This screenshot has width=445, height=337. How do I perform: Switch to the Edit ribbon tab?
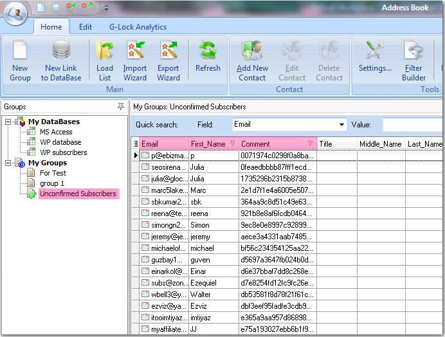85,27
